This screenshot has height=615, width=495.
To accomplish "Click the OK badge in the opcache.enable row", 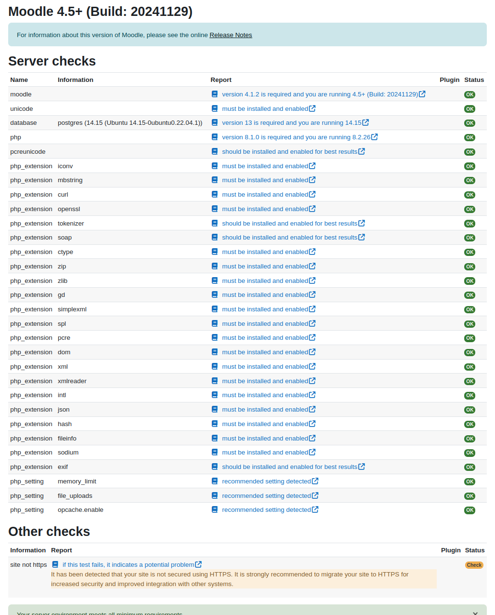I will coord(469,510).
